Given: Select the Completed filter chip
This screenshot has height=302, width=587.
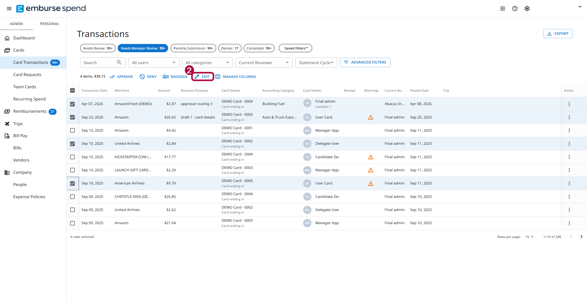Looking at the screenshot, I should pyautogui.click(x=259, y=48).
